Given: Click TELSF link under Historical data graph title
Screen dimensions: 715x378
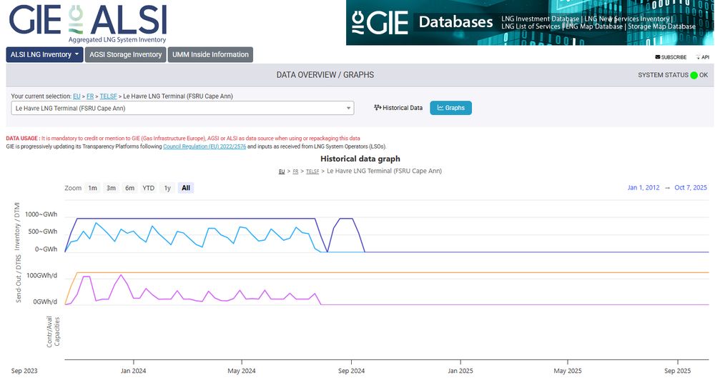Looking at the screenshot, I should [312, 171].
